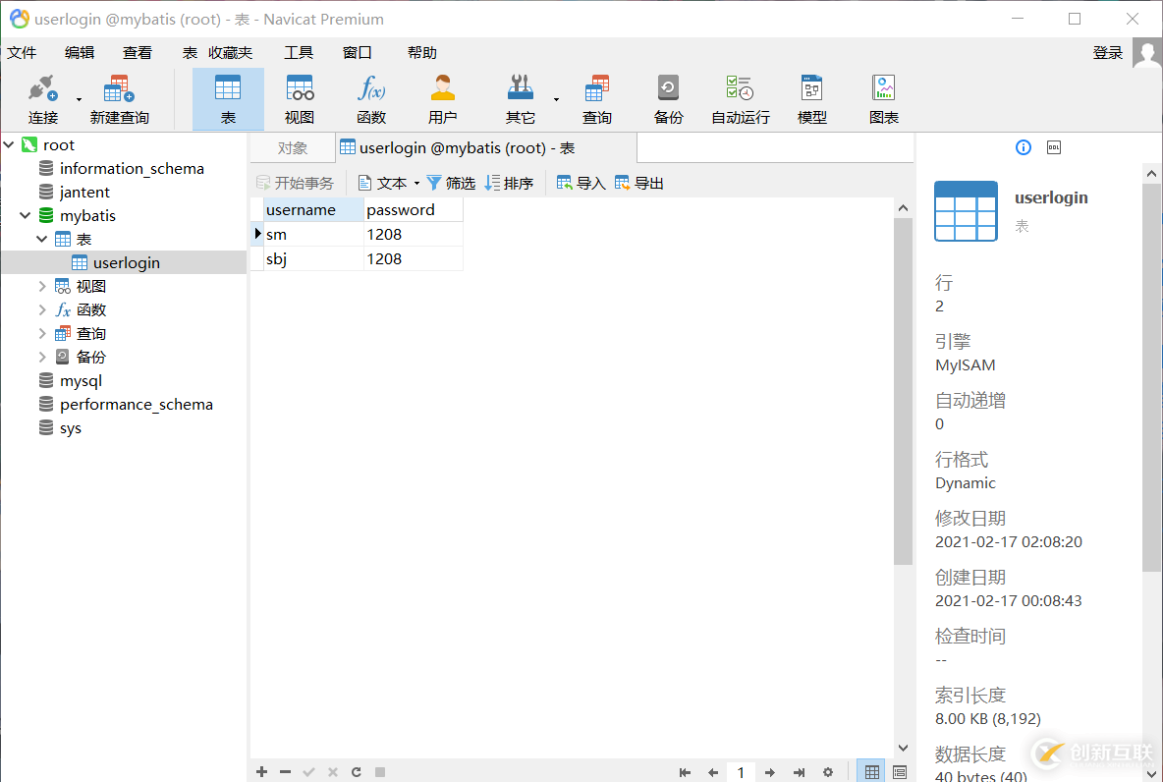
Task: Click the password column header
Action: pyautogui.click(x=414, y=210)
